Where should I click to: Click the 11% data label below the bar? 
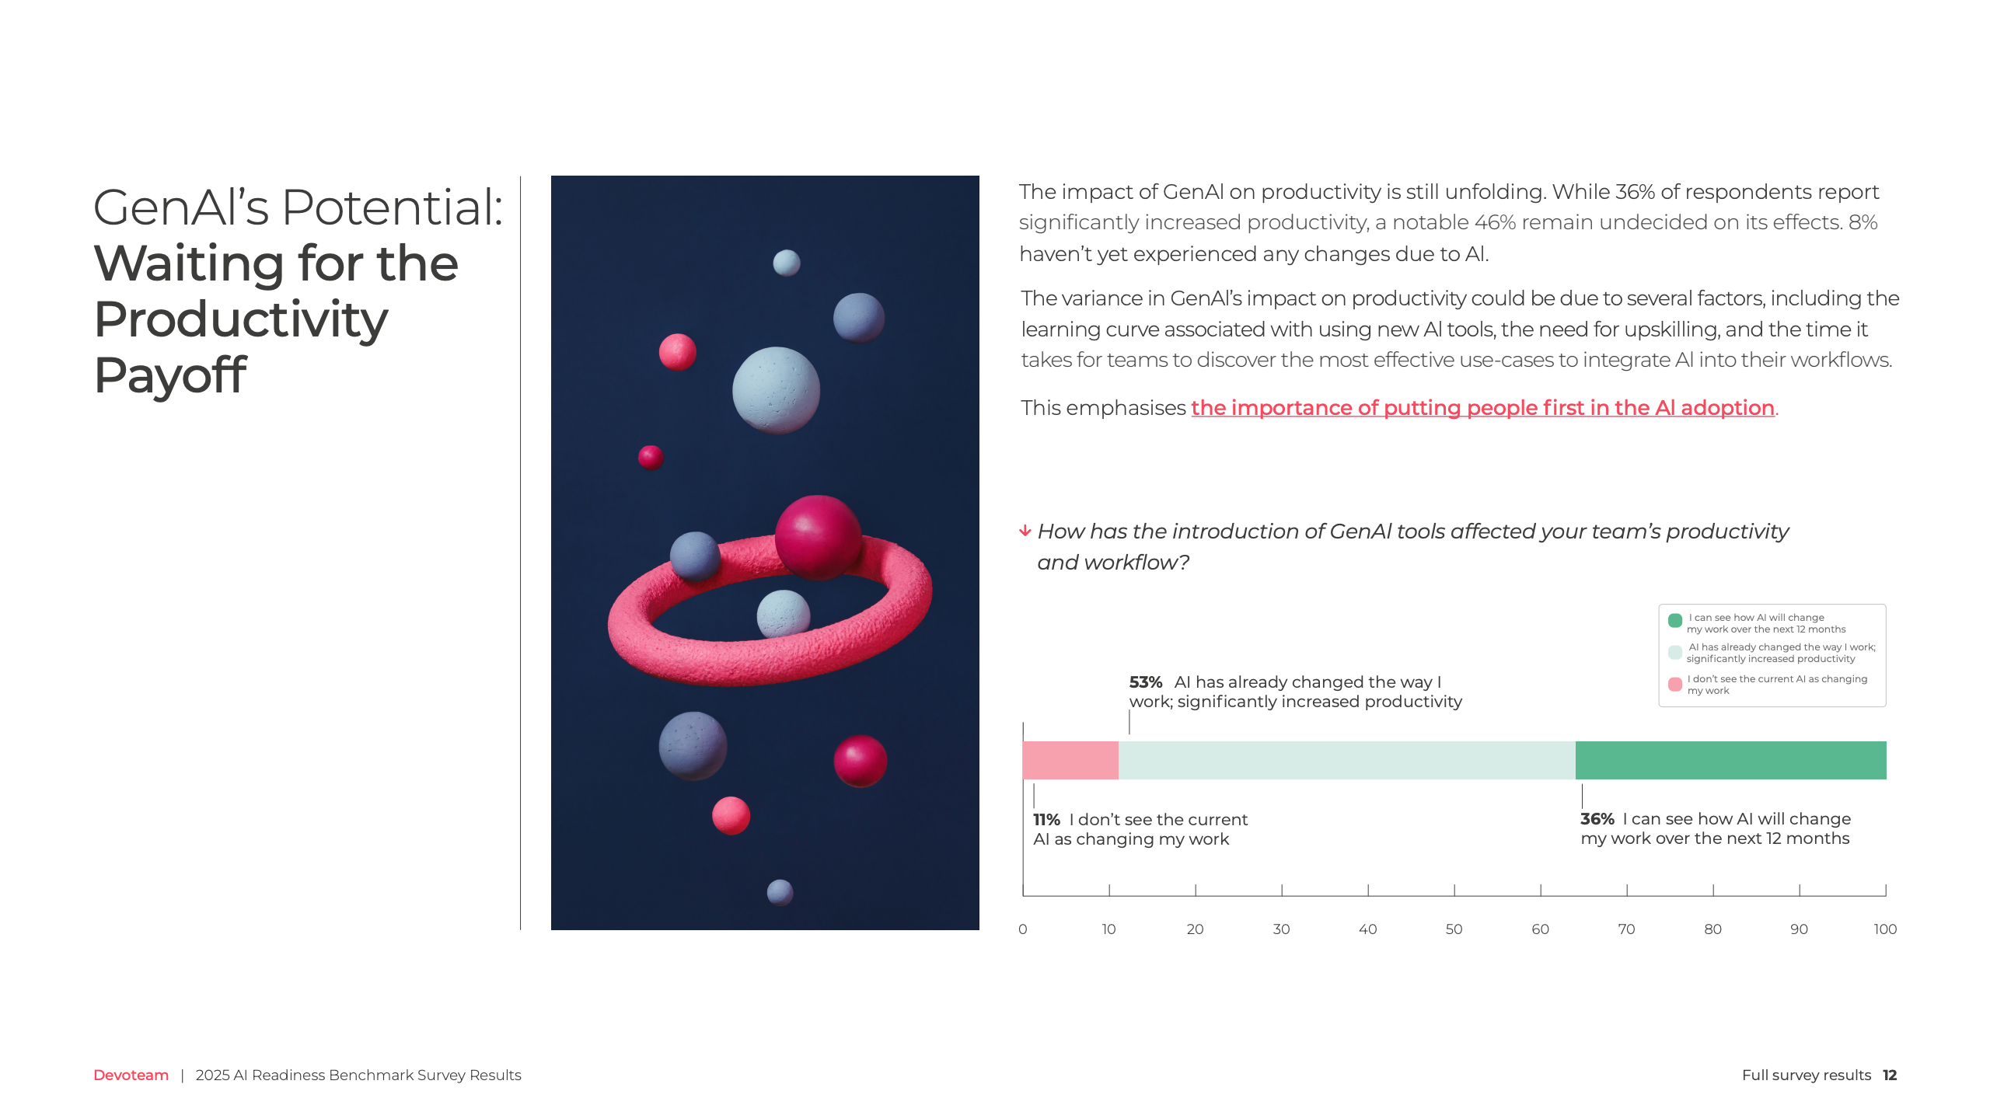[x=1046, y=820]
